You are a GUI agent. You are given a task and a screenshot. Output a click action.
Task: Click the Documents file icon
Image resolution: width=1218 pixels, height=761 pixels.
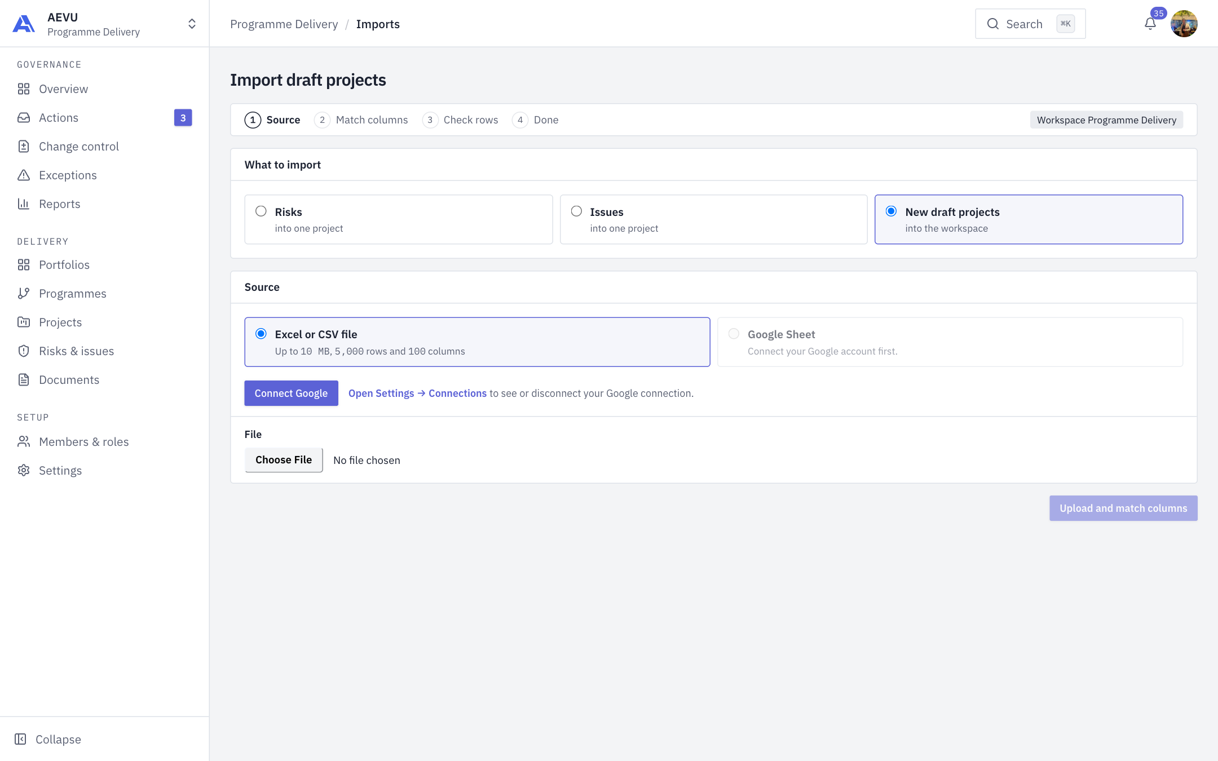pos(24,380)
